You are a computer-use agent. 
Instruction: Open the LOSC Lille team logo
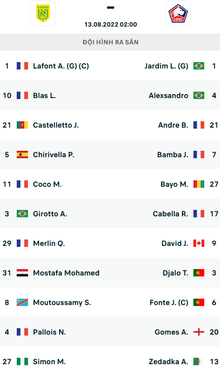coord(178,13)
